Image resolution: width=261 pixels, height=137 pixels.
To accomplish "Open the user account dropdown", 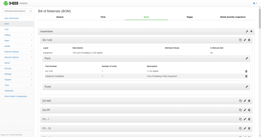I will point(255,3).
